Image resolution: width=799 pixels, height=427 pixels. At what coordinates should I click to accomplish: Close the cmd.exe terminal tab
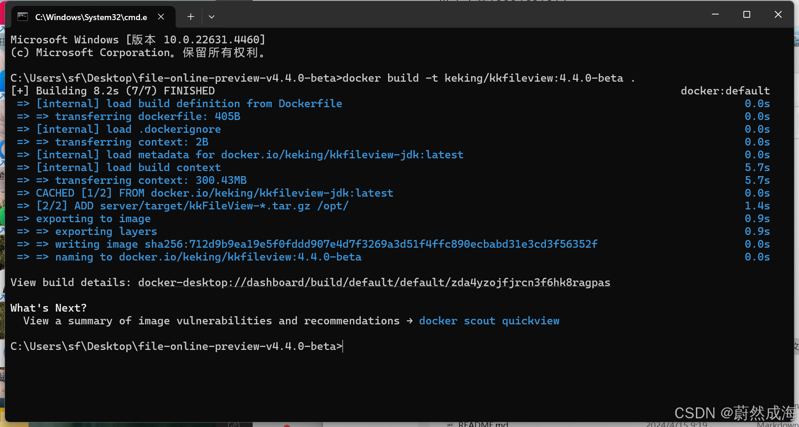coord(161,17)
